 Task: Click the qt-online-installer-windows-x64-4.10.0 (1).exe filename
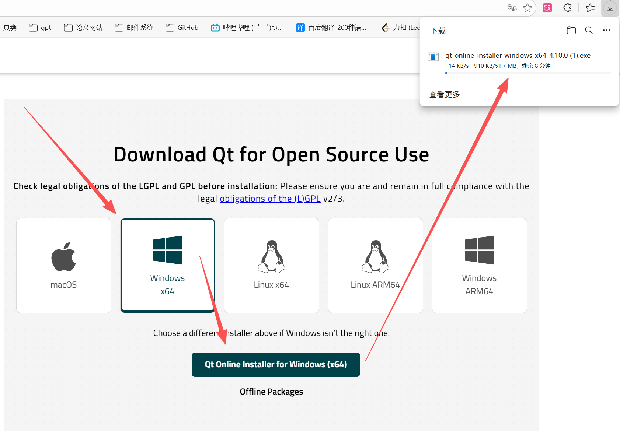[x=518, y=55]
